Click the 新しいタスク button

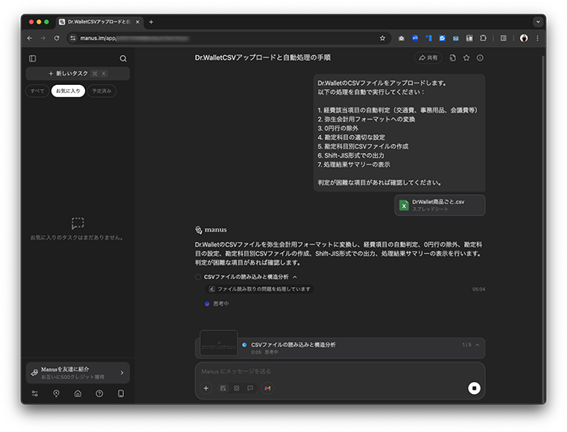coord(78,74)
